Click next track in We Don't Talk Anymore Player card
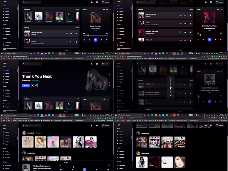The image size is (228, 171). click(215, 101)
